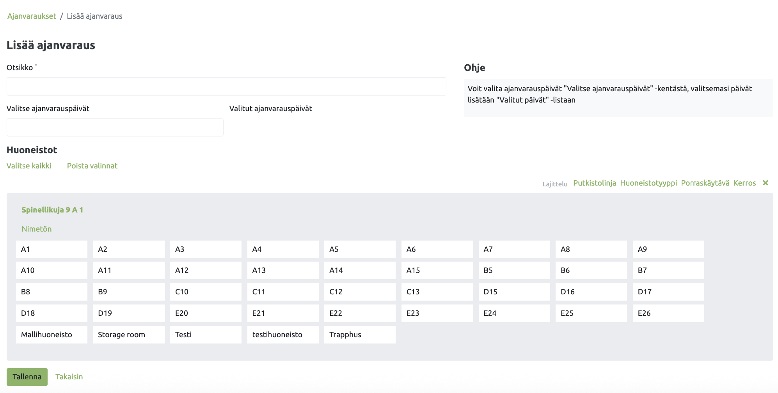778x393 pixels.
Task: Clear sorting with the X icon
Action: point(765,183)
